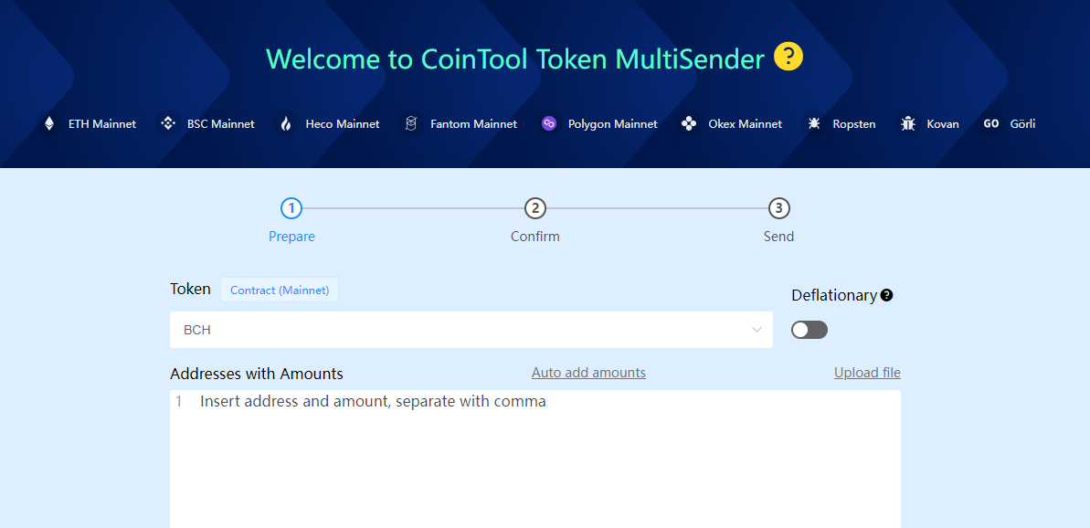Click the Okex Mainnet logo icon

click(x=689, y=124)
